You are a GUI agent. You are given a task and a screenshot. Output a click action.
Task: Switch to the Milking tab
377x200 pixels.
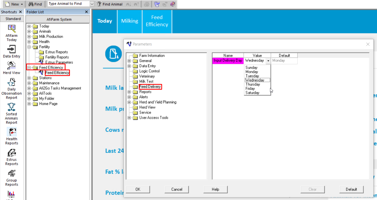pos(129,21)
